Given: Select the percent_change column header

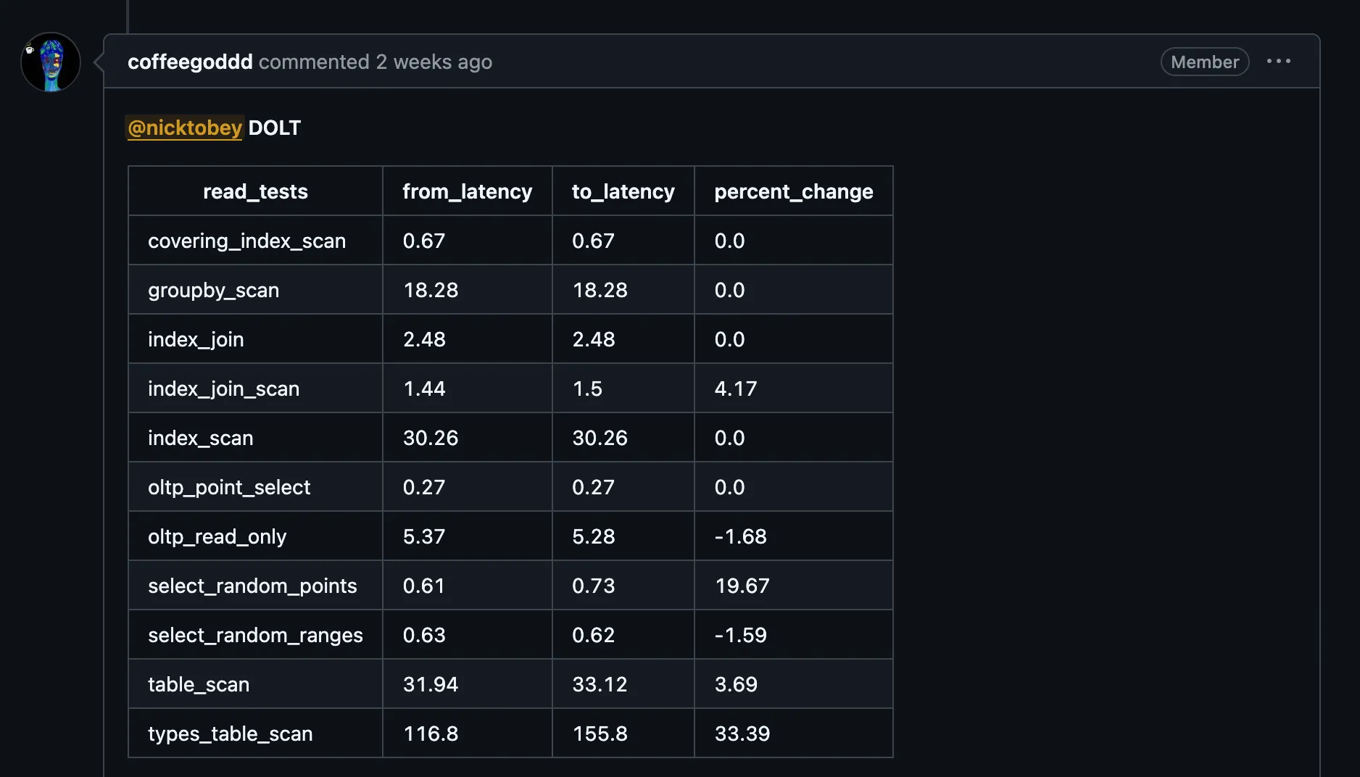Looking at the screenshot, I should click(793, 191).
